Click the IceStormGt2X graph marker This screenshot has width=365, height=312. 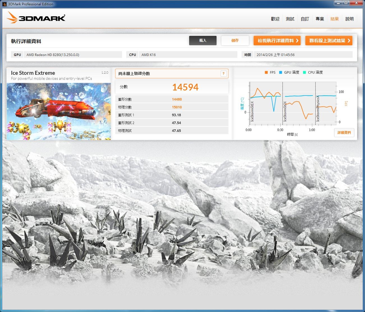click(x=285, y=111)
